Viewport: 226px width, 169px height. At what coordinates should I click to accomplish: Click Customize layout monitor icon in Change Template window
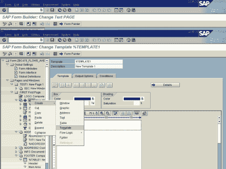133,40
